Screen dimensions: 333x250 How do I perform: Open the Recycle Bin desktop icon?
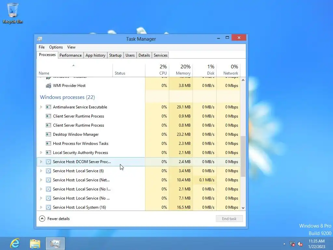[13, 13]
